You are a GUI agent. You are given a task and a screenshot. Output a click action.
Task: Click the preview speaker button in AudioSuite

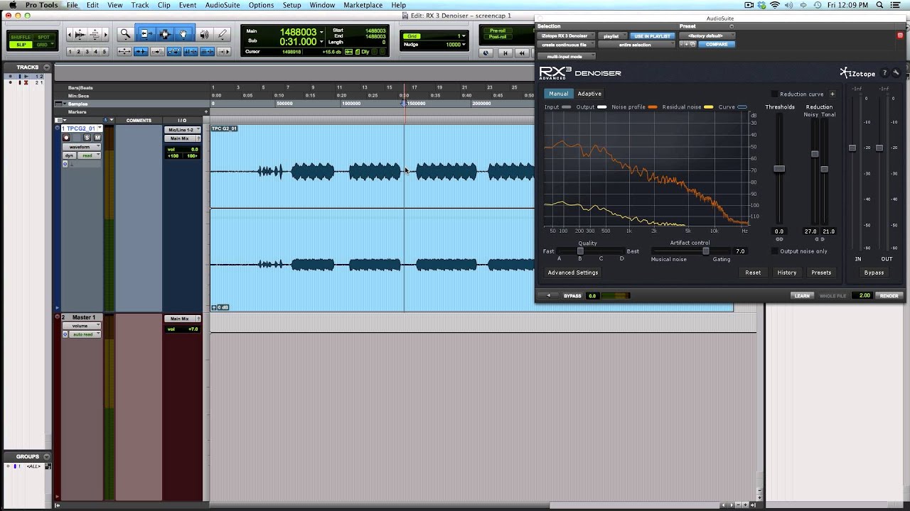(x=548, y=295)
